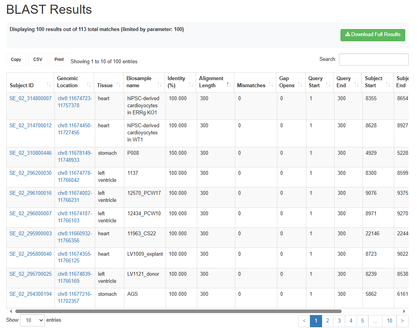This screenshot has height=328, width=417.
Task: Open subject SE_02_296100016
Action: 31,193
